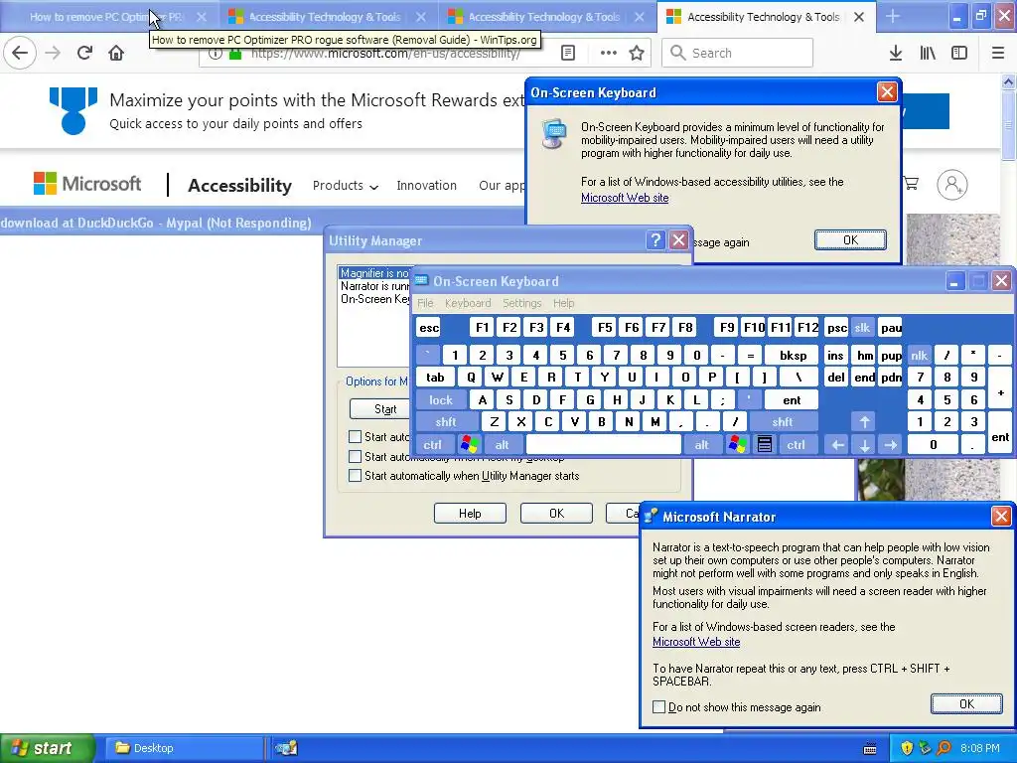Viewport: 1017px width, 763px height.
Task: Click the left arrow key on keyboard
Action: (x=837, y=444)
